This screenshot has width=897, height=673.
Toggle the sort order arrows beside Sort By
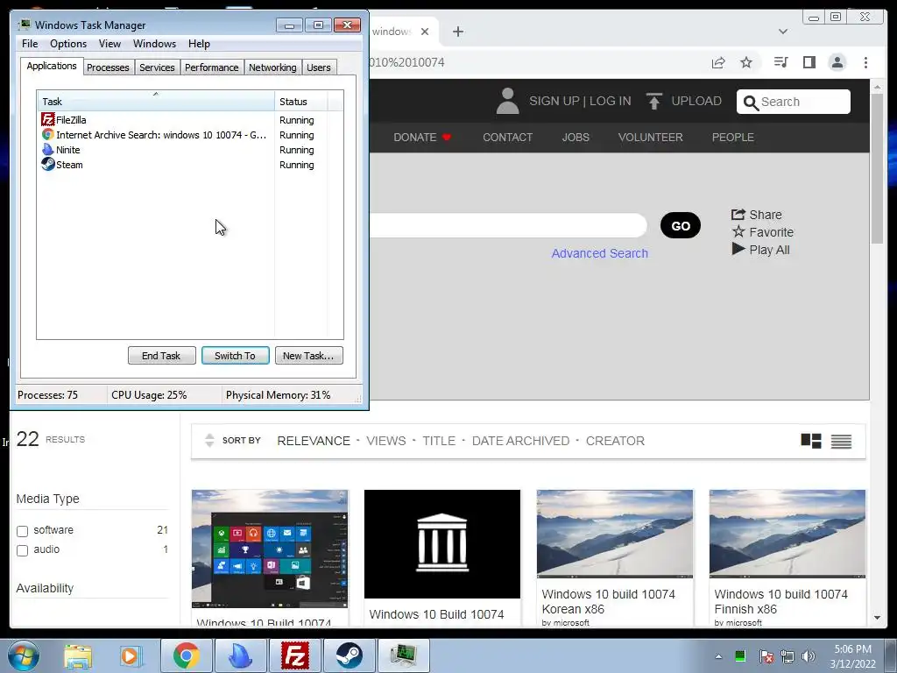[x=209, y=440]
